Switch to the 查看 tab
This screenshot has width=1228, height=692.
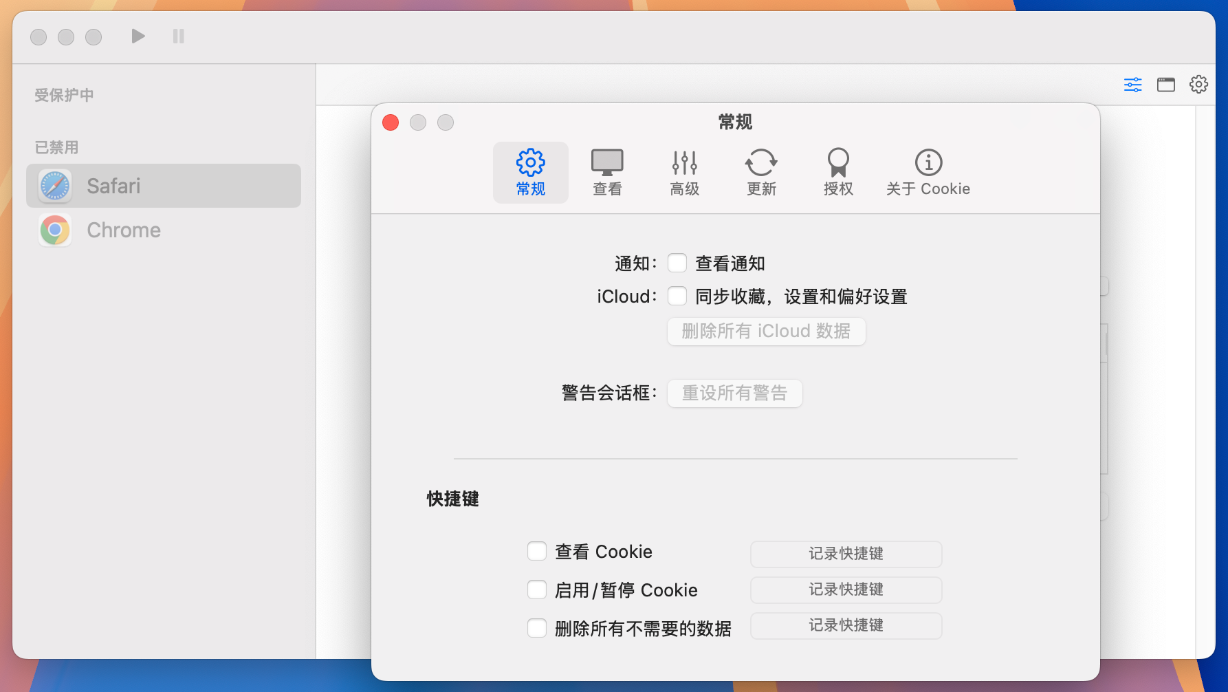(607, 172)
